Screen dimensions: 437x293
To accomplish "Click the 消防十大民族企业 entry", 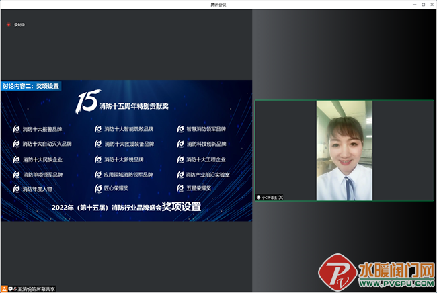I will 42,159.
